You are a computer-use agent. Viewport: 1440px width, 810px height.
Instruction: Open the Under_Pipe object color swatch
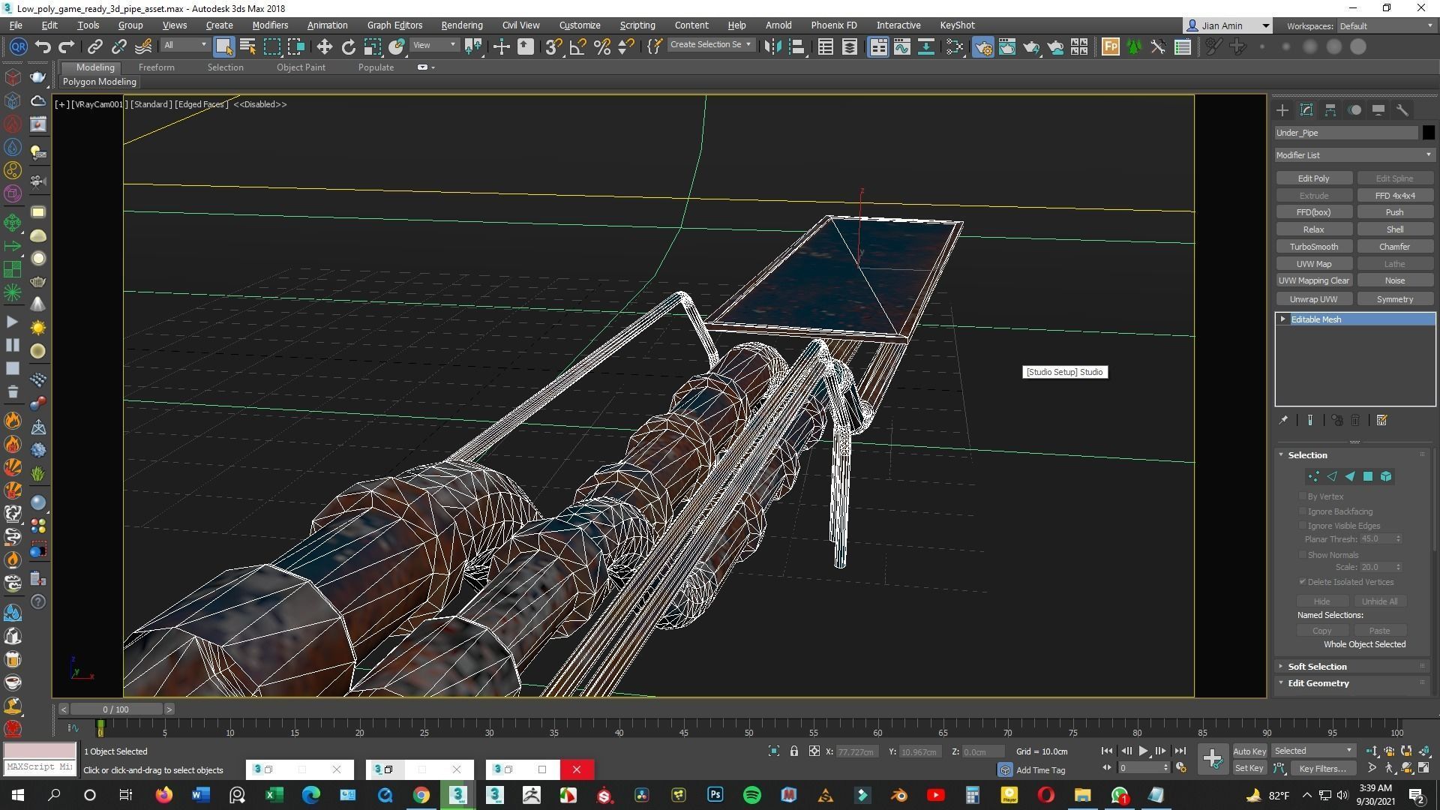(x=1429, y=133)
